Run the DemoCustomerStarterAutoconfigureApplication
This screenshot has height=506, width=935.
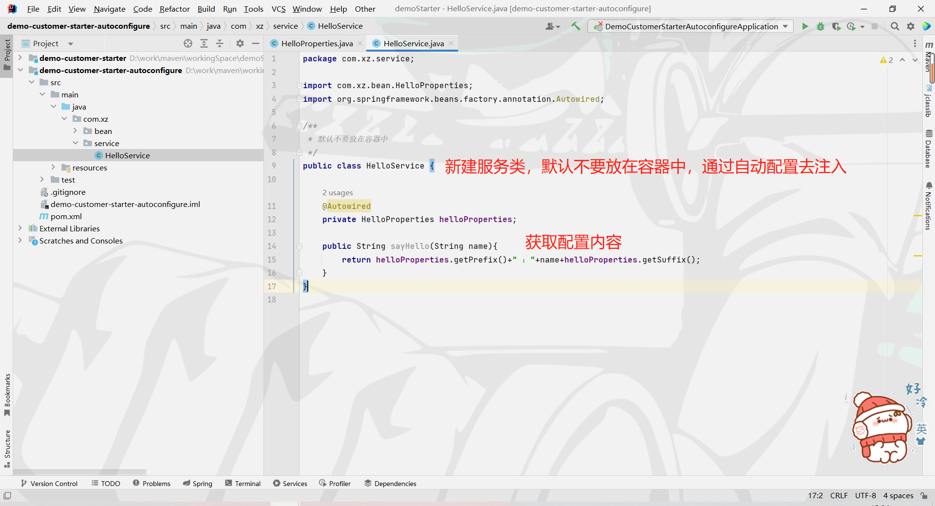coord(805,26)
